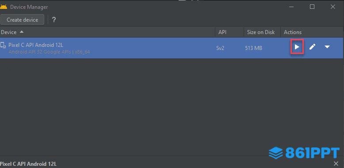Open the actions dropdown arrow for Pixel C
The height and width of the screenshot is (168, 344).
(327, 47)
